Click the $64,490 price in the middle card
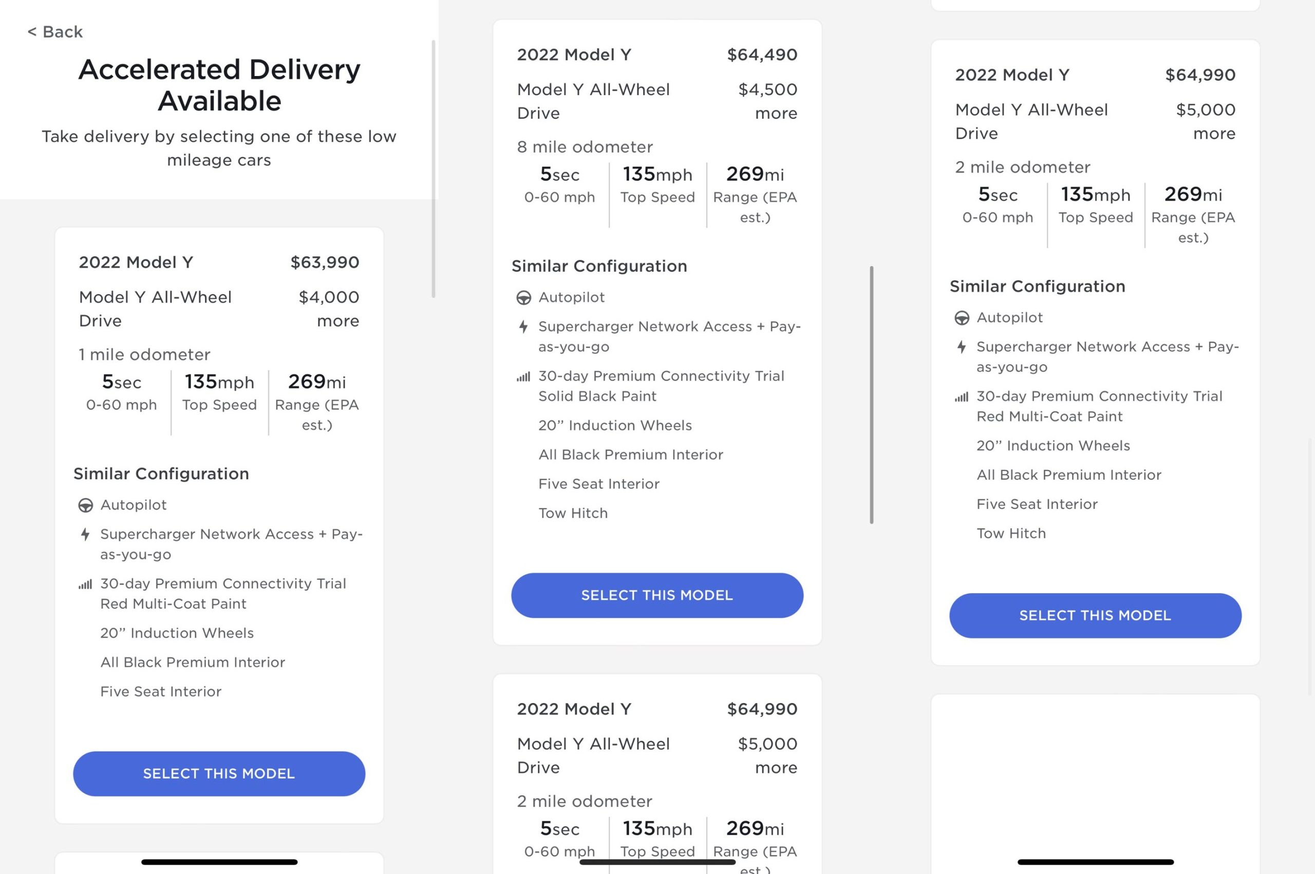Screen dimensions: 1315x874 (x=761, y=54)
